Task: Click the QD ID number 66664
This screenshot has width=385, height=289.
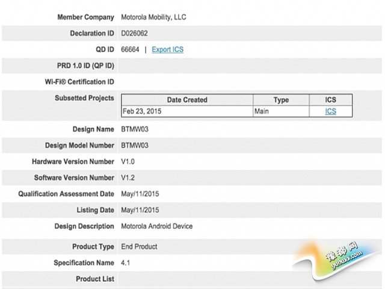Action: [131, 49]
